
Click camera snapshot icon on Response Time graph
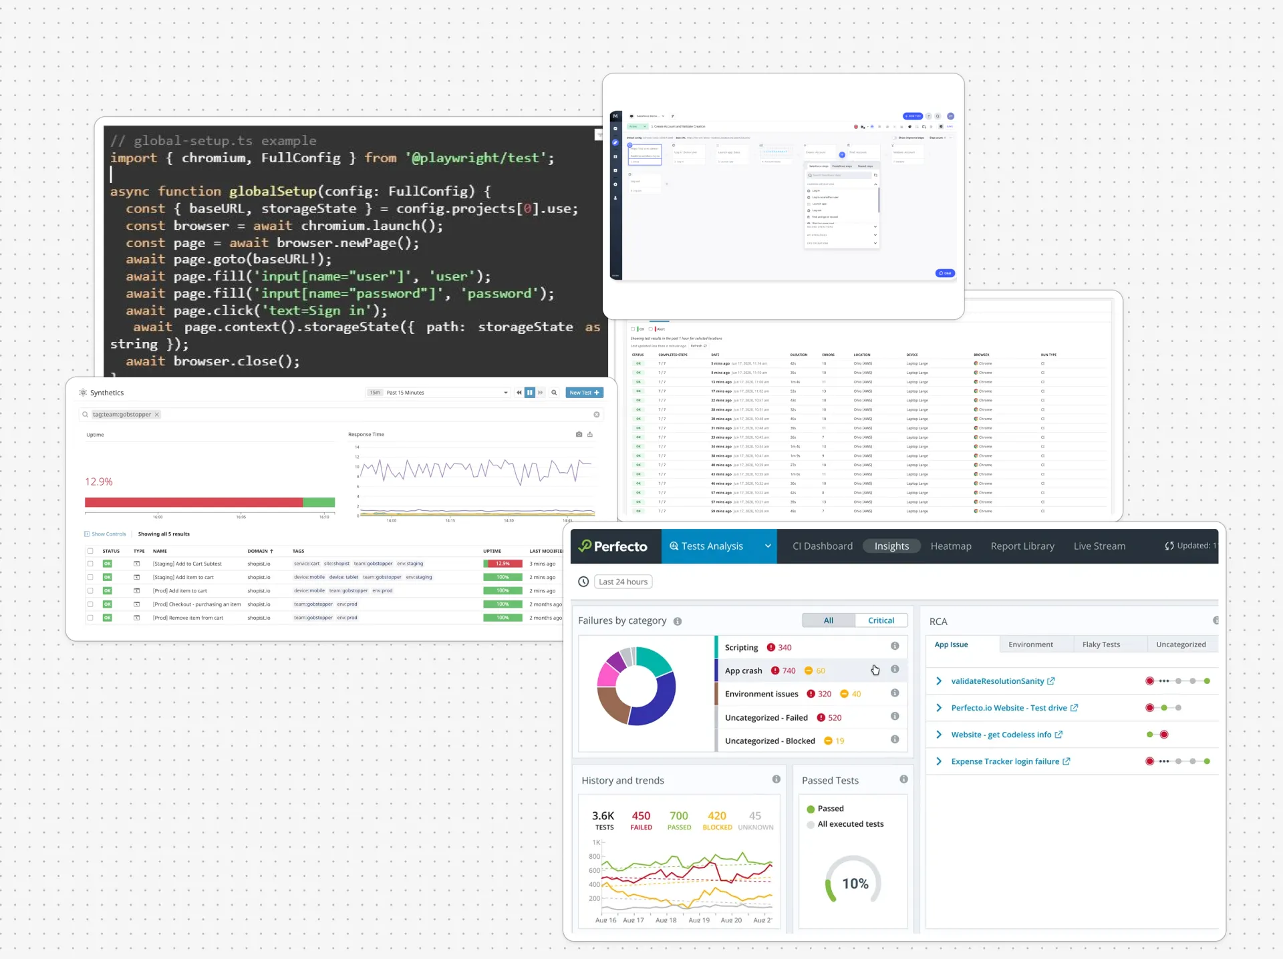tap(579, 434)
